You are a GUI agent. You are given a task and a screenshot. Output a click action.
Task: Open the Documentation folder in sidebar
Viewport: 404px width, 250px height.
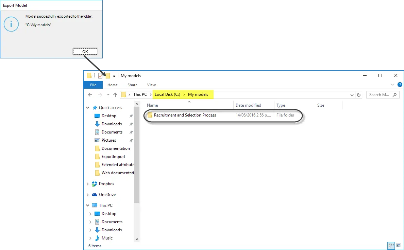click(x=116, y=148)
